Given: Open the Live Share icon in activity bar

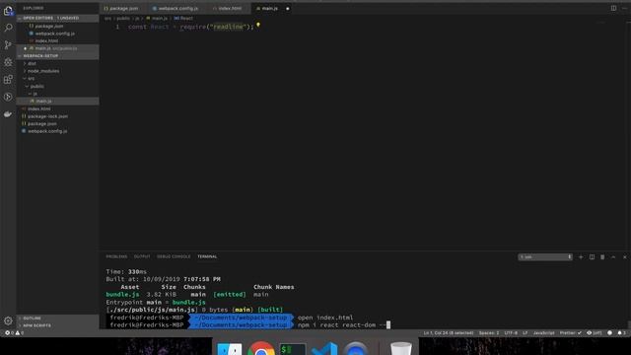Looking at the screenshot, I should click(8, 97).
